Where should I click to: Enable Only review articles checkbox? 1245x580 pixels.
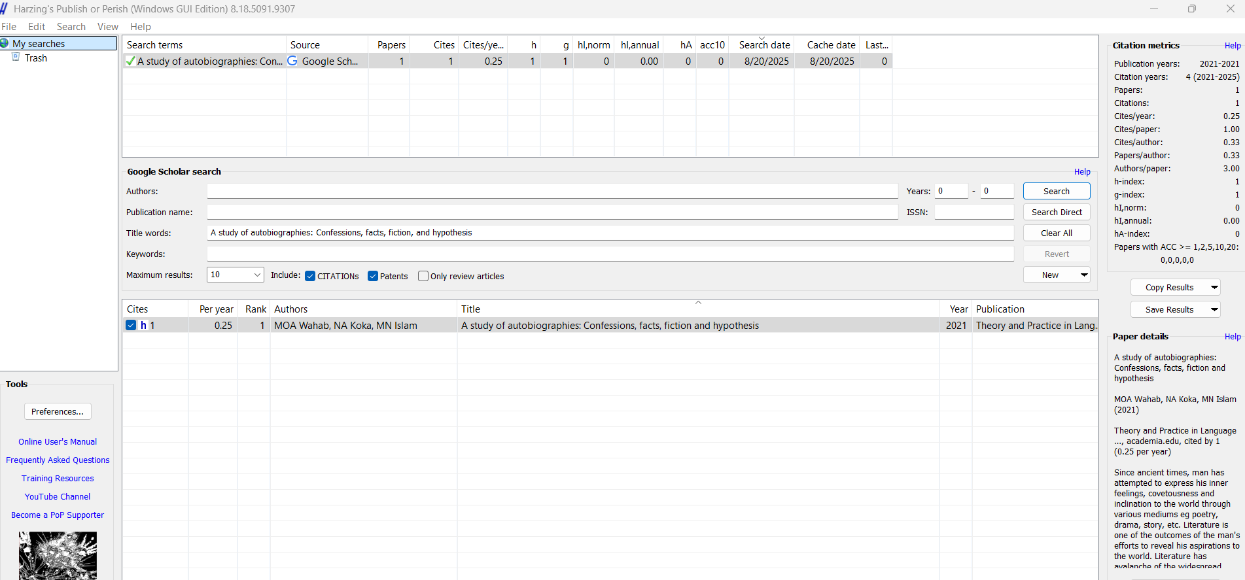[423, 276]
